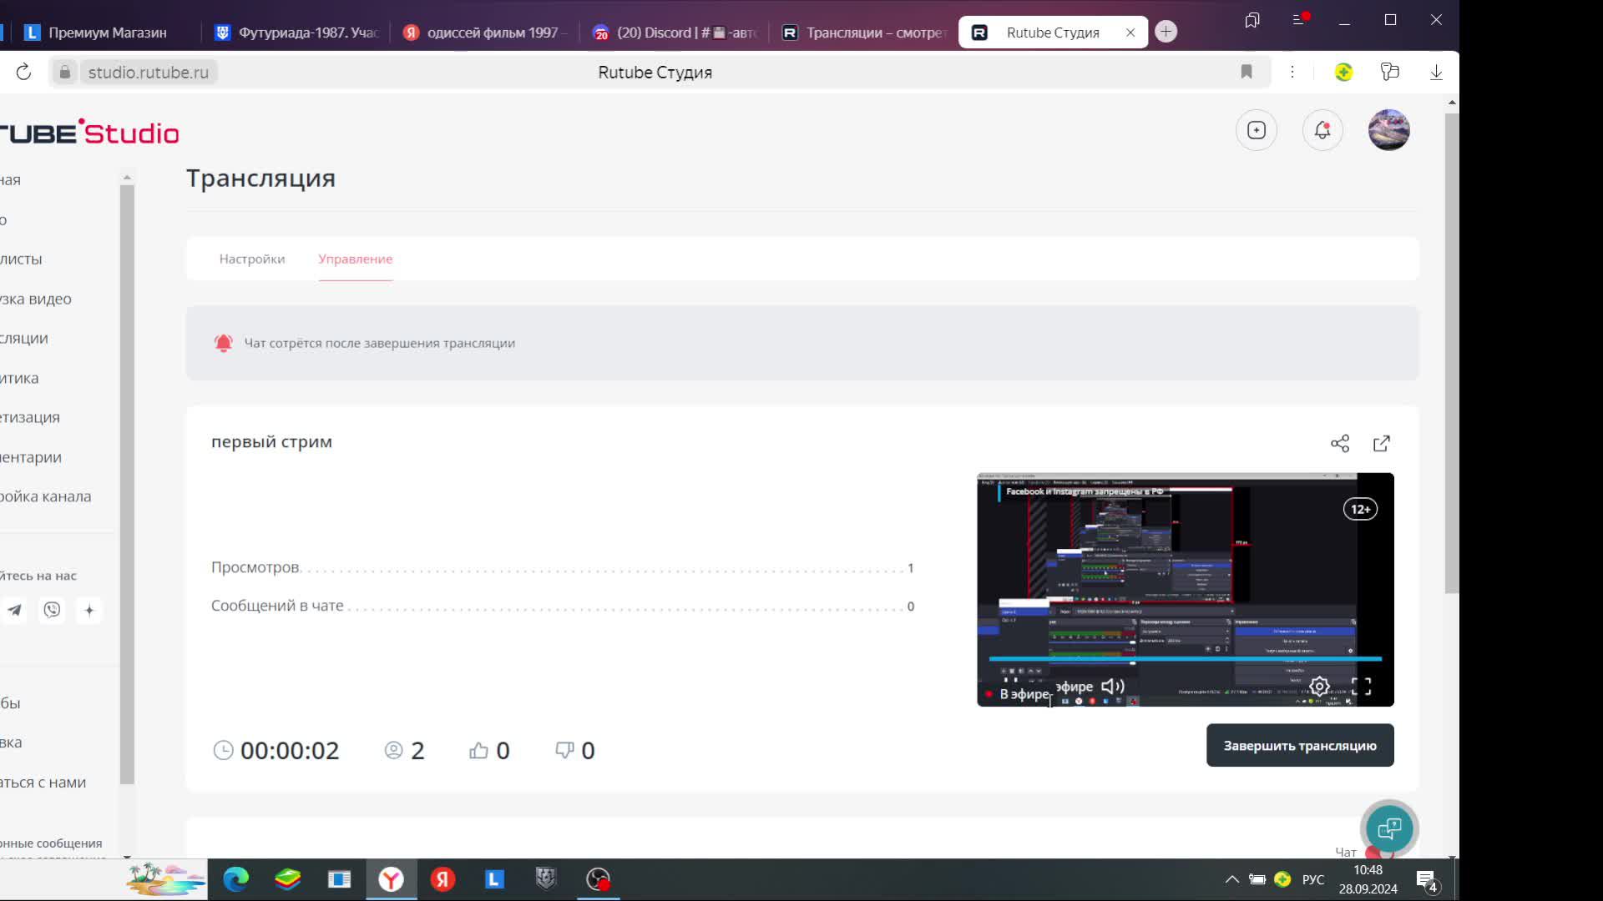Viewport: 1603px width, 901px height.
Task: Open Telegram social icon in sidebar
Action: point(15,611)
